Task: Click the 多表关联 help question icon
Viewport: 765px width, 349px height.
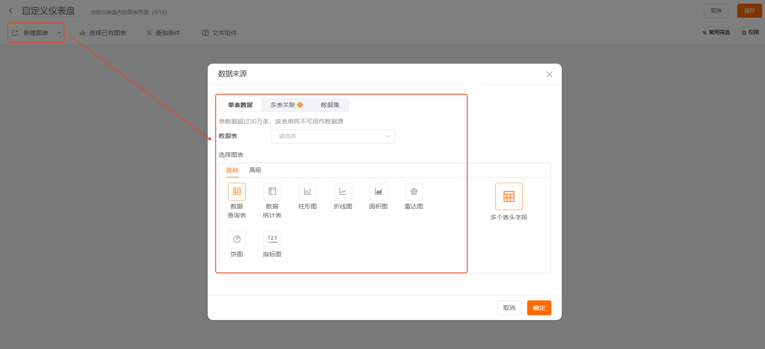Action: click(x=300, y=105)
